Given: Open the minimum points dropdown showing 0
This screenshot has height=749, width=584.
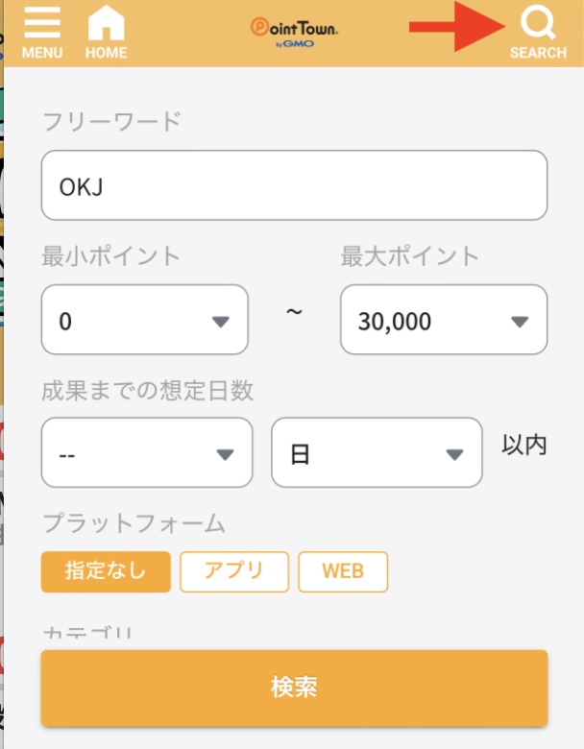Looking at the screenshot, I should point(145,320).
